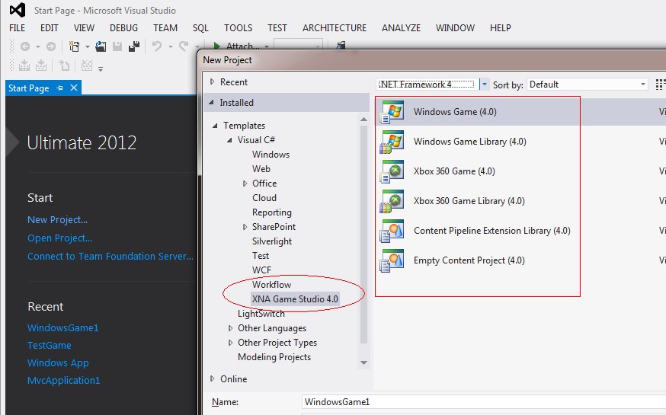Expand the SharePoint tree node
The height and width of the screenshot is (415, 666).
point(245,227)
